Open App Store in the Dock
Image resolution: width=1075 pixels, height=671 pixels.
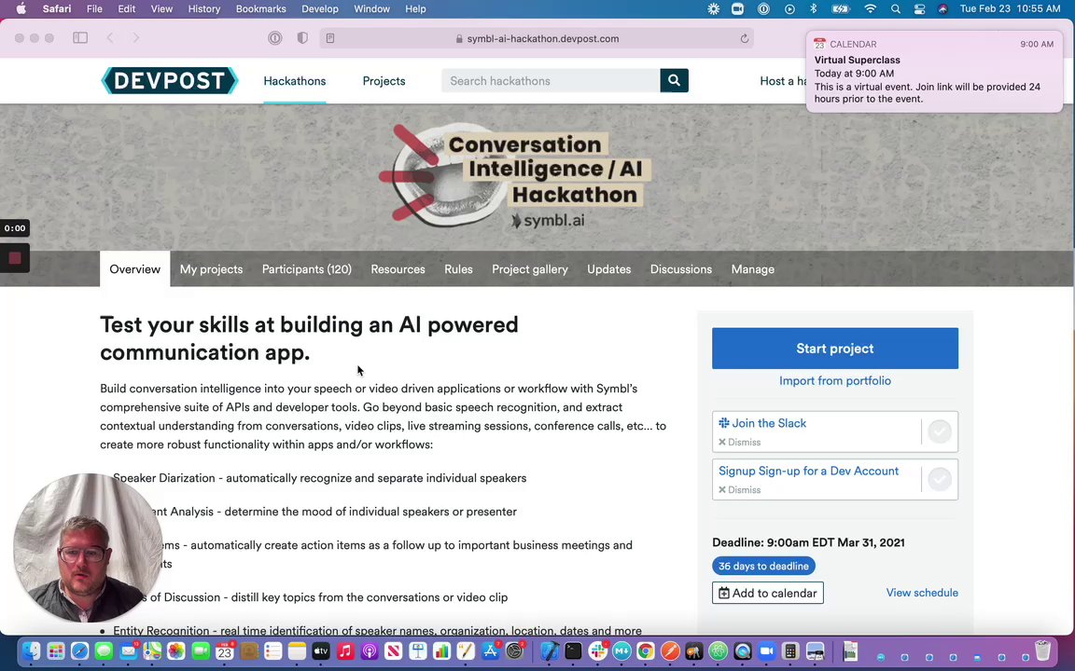490,651
